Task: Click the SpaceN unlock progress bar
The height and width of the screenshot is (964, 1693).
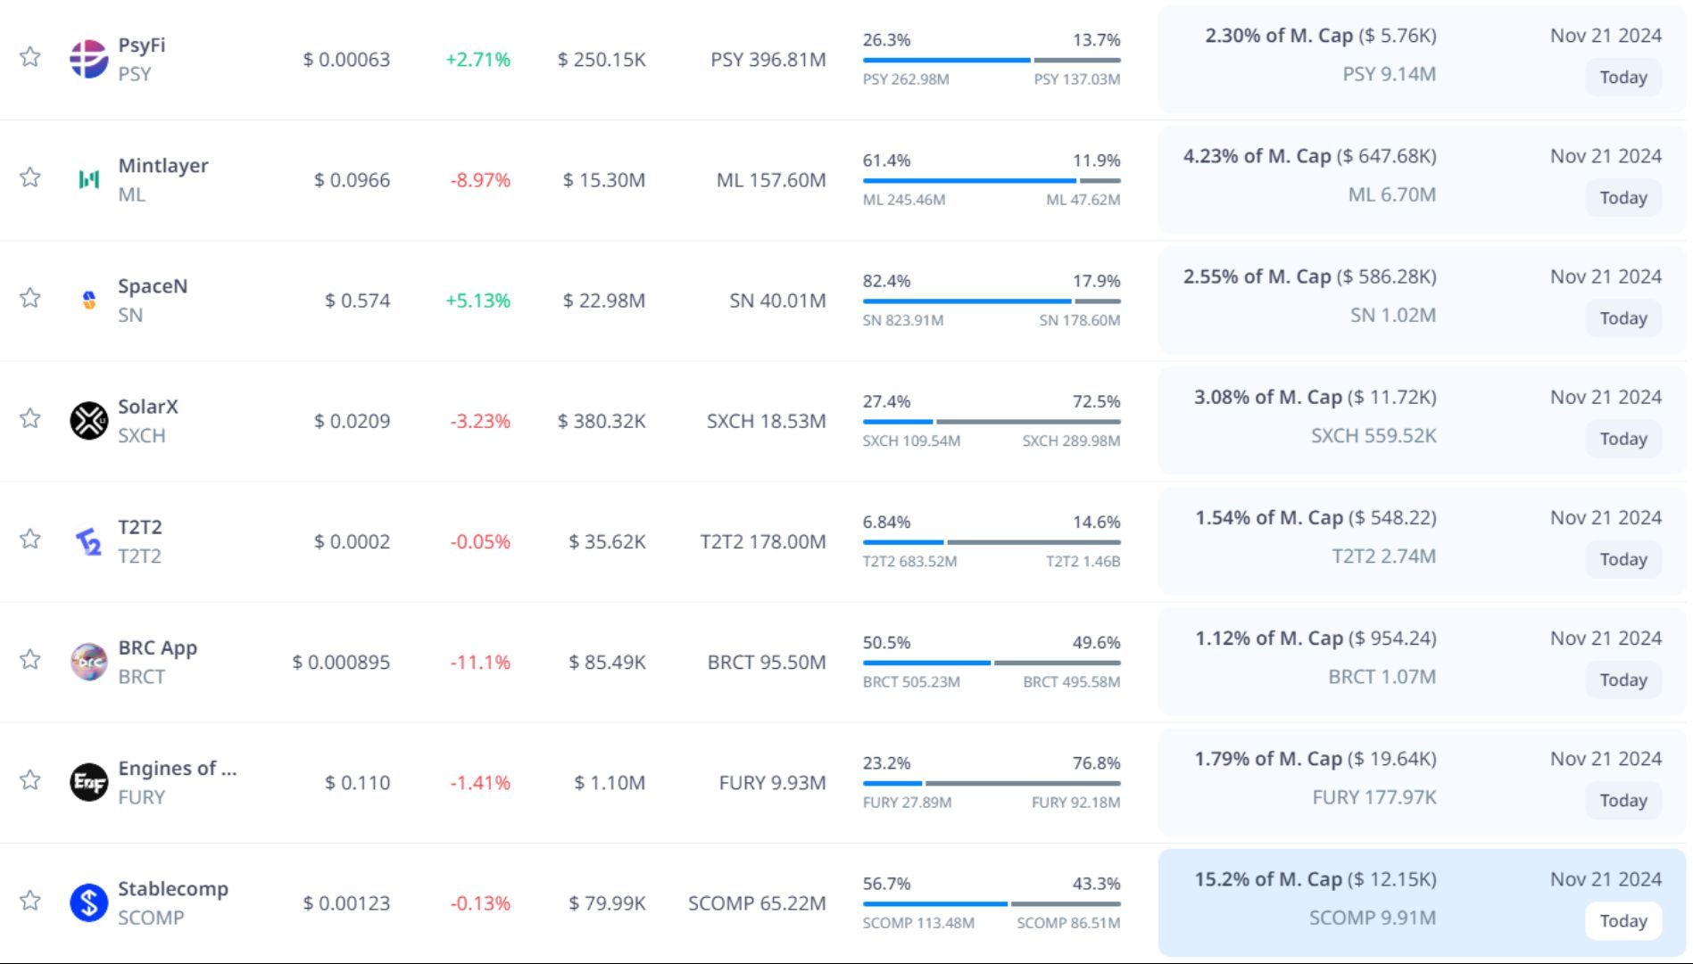Action: (x=991, y=301)
